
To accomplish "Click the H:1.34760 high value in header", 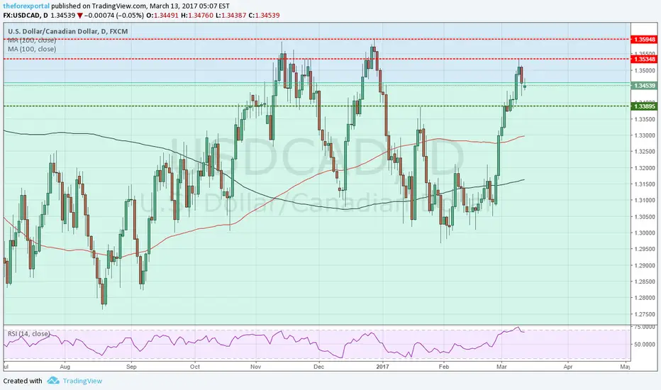I will point(197,15).
